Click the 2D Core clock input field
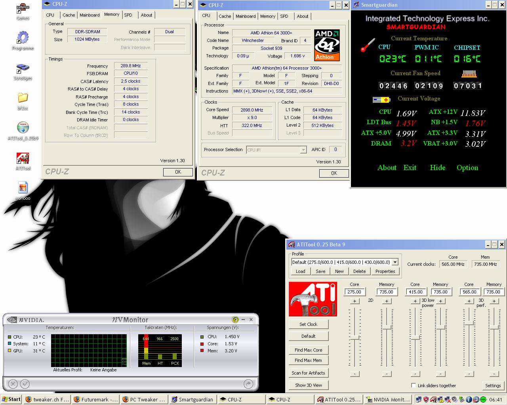 [x=354, y=292]
